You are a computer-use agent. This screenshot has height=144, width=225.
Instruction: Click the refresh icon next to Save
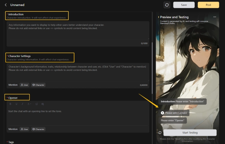tap(167, 5)
